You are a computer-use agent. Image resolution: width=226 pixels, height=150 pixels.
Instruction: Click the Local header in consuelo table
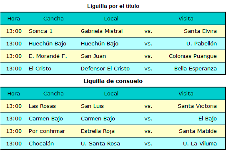[111, 94]
